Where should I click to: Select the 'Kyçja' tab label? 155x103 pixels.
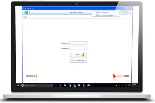pyautogui.click(x=25, y=17)
